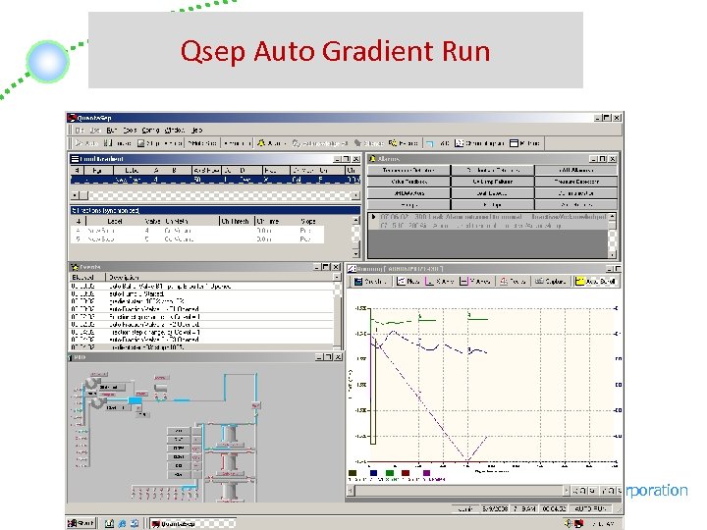Select fraction row B in fractions list
The width and height of the screenshot is (707, 530).
[197, 238]
